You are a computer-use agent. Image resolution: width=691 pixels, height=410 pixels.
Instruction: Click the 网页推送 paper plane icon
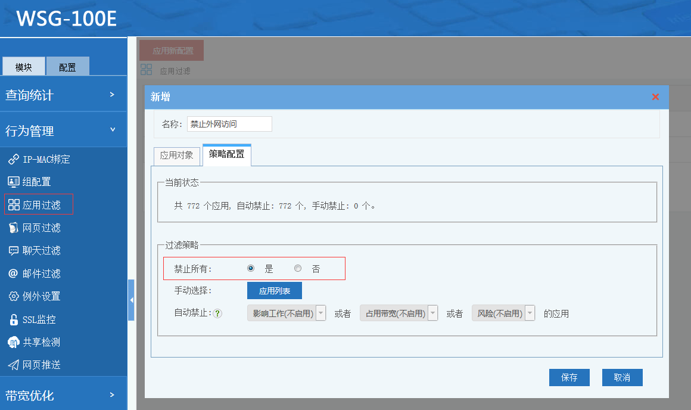(13, 365)
